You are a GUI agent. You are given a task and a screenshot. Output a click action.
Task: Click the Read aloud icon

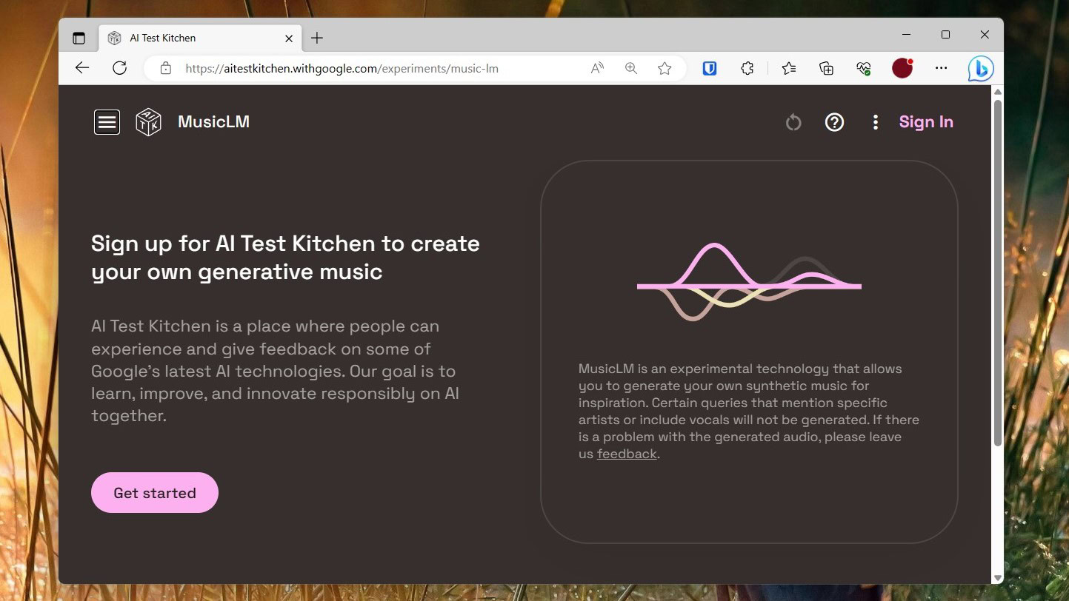[597, 68]
